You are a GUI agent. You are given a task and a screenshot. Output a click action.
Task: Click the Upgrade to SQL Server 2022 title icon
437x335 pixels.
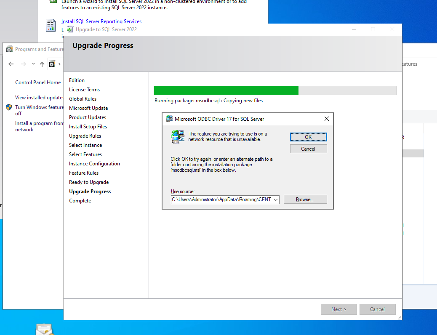(x=70, y=29)
